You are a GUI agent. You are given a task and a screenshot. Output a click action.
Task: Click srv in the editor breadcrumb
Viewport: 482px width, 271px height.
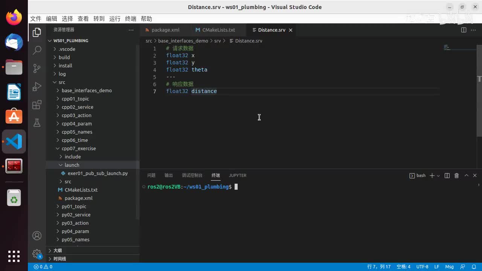(217, 41)
